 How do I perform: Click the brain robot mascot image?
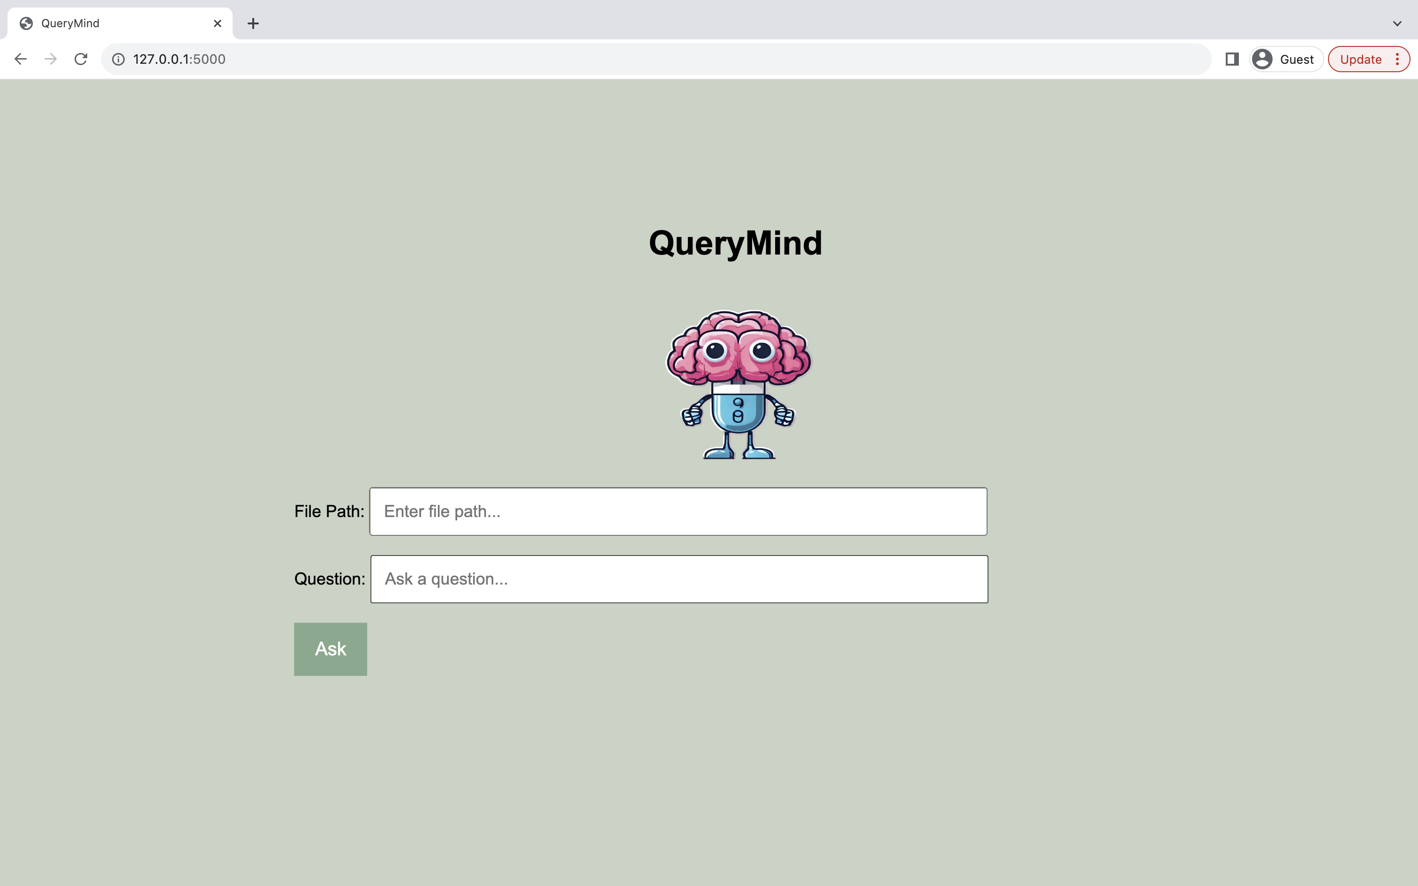point(738,384)
